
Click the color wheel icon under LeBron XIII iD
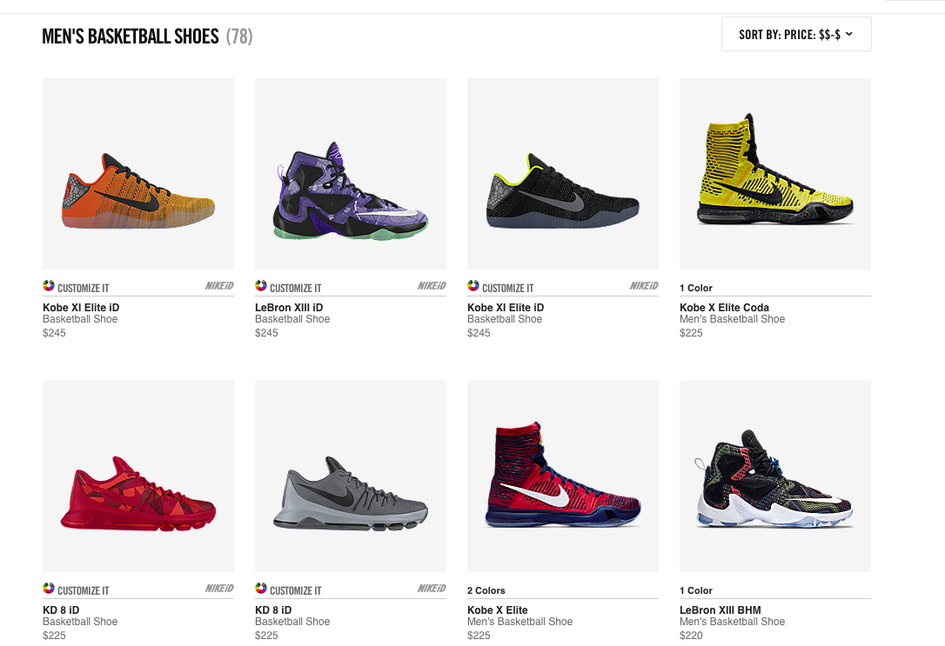(x=261, y=286)
